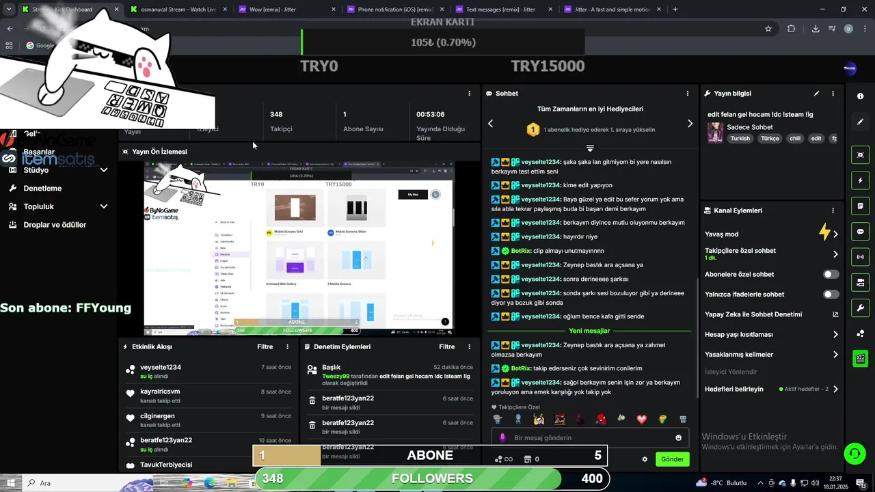
Task: Open Denetleme in left sidebar
Action: (42, 188)
